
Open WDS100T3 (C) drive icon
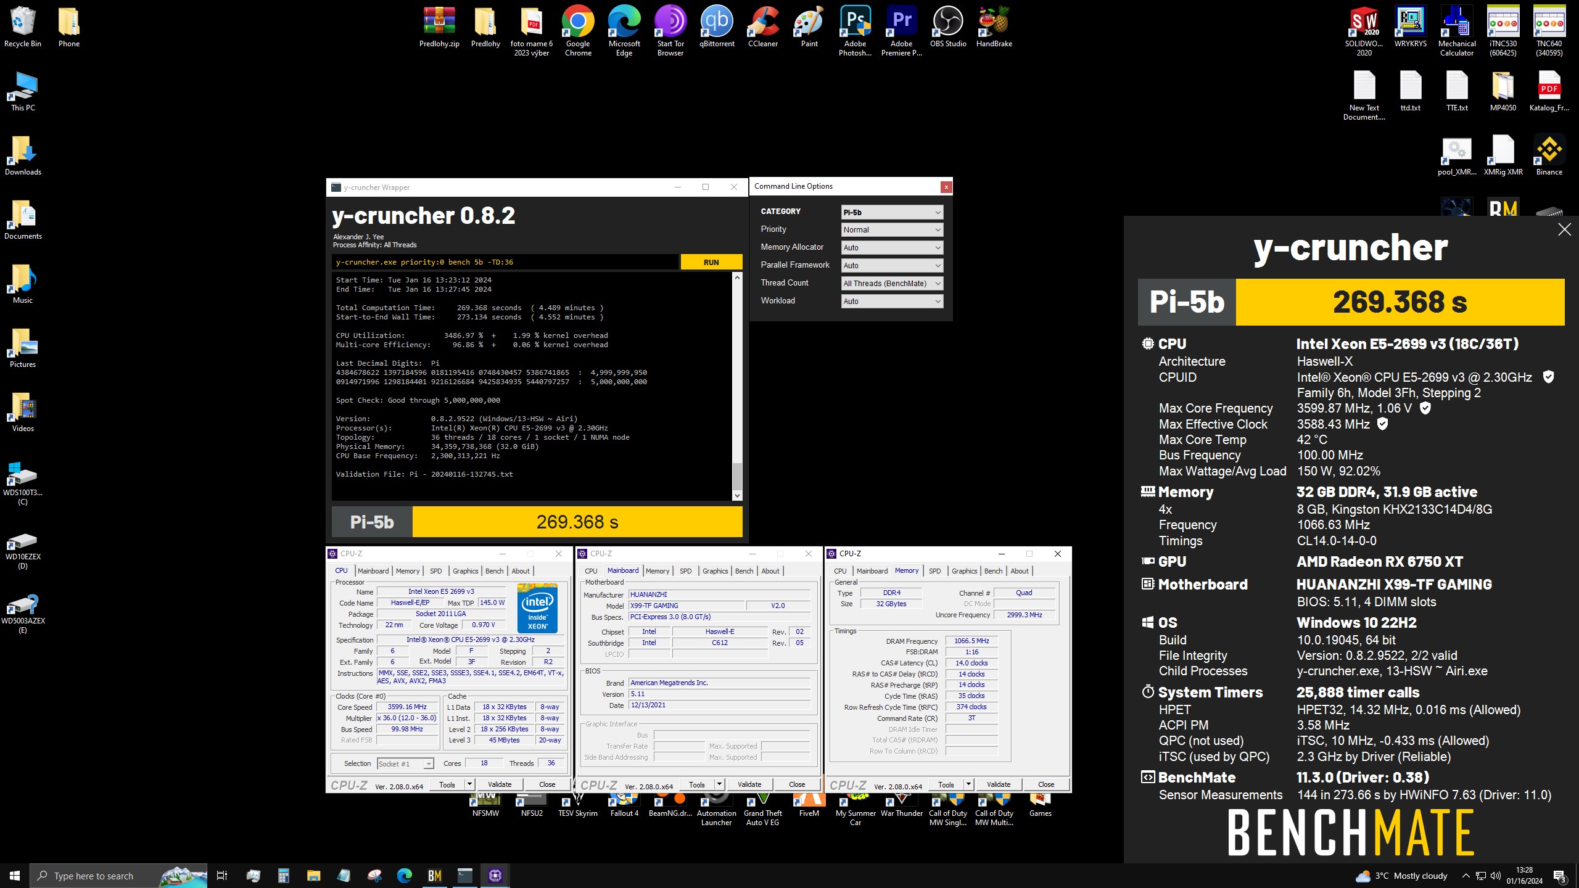[23, 483]
